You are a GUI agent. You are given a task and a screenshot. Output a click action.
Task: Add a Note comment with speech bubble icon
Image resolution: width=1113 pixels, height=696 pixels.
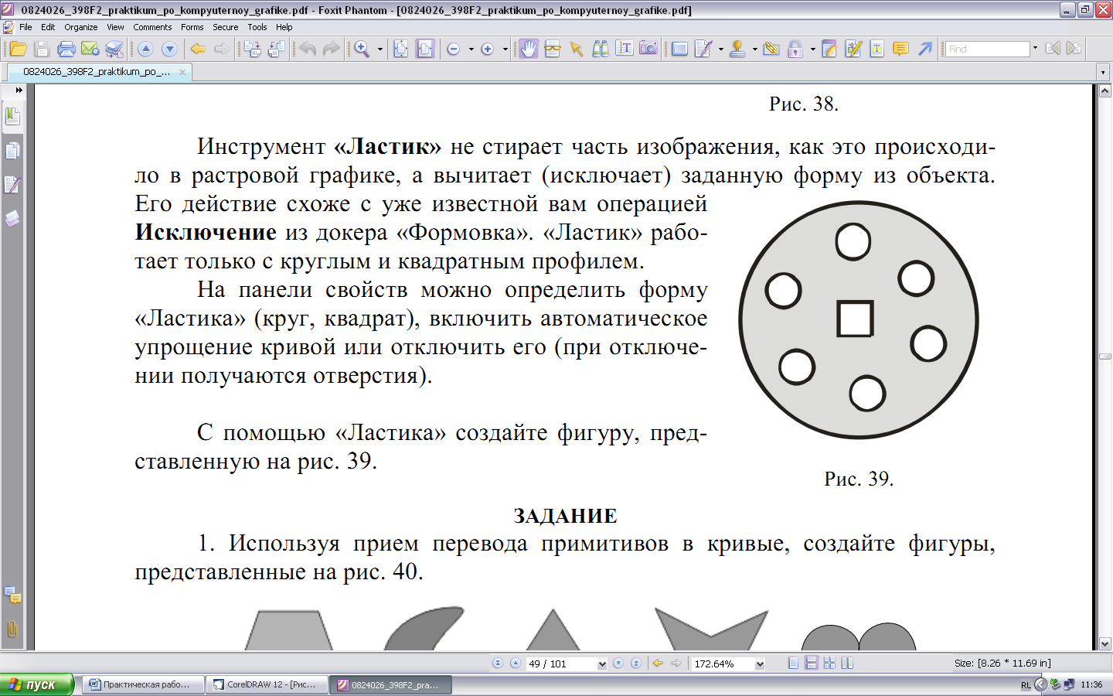900,49
